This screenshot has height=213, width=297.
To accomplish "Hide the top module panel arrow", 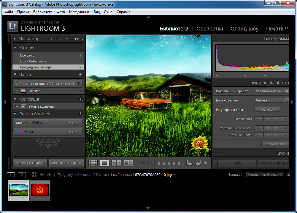I will [x=148, y=17].
